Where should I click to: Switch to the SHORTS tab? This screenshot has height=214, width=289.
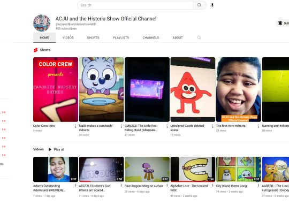pyautogui.click(x=93, y=37)
